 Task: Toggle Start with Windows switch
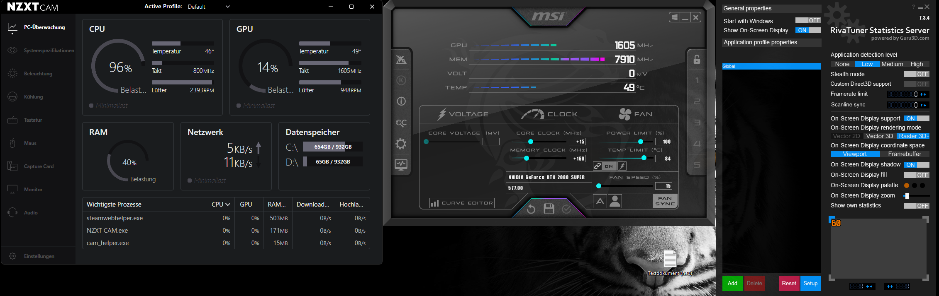coord(808,21)
